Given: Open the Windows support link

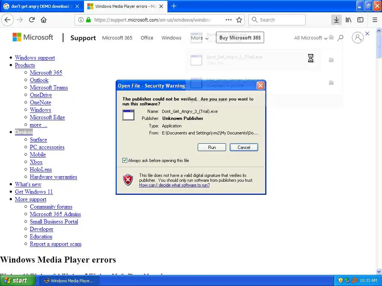Looking at the screenshot, I should 35,58.
